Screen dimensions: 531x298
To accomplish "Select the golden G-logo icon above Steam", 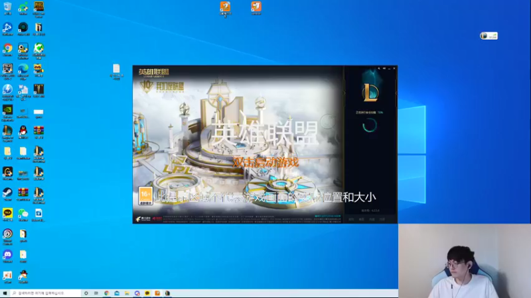I will pos(7,172).
